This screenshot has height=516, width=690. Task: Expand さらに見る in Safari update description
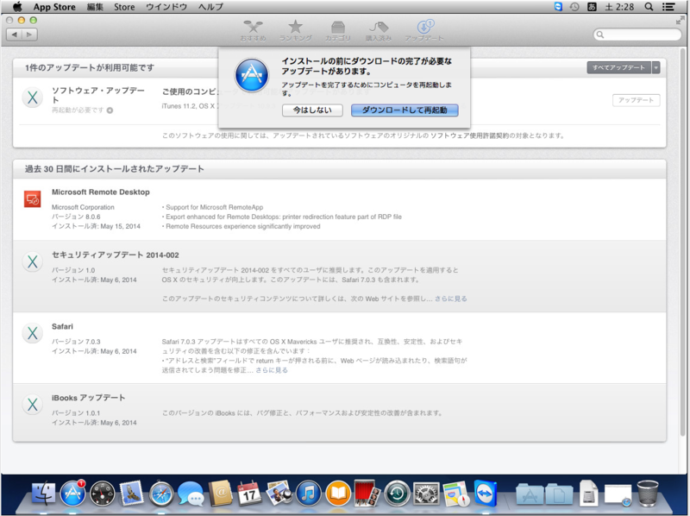point(272,370)
